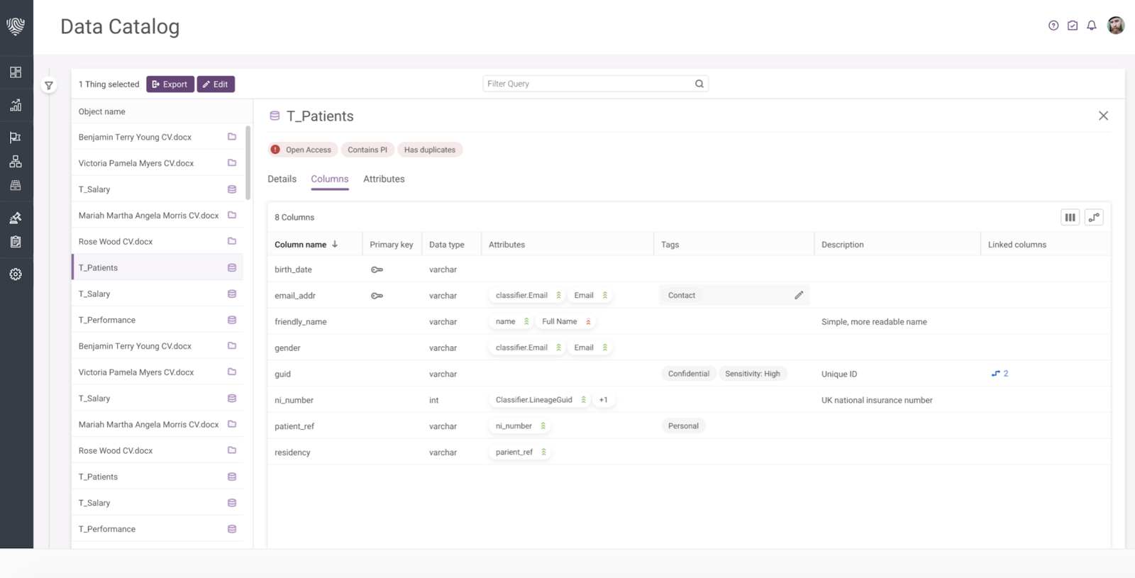Click the Open Access warning badge
The image size is (1135, 578).
coord(302,150)
